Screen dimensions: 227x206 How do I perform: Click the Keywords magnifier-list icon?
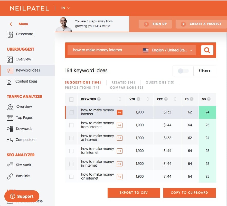pos(10,129)
